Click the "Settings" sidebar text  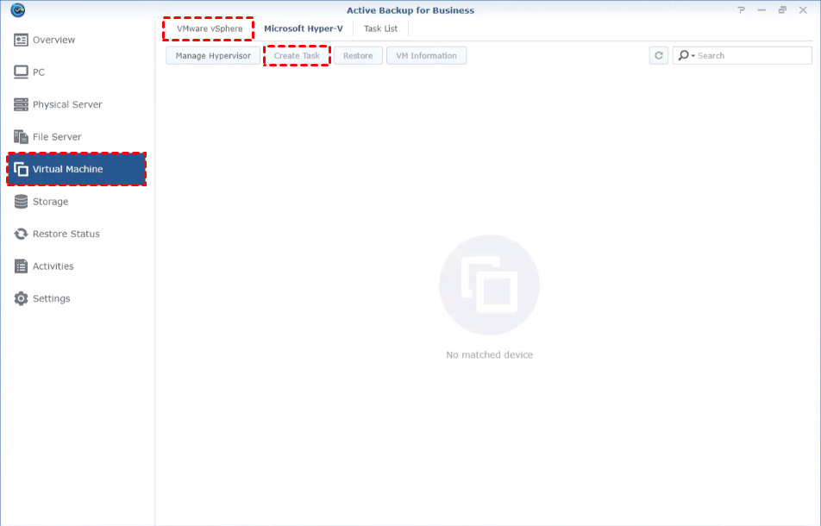(x=52, y=298)
